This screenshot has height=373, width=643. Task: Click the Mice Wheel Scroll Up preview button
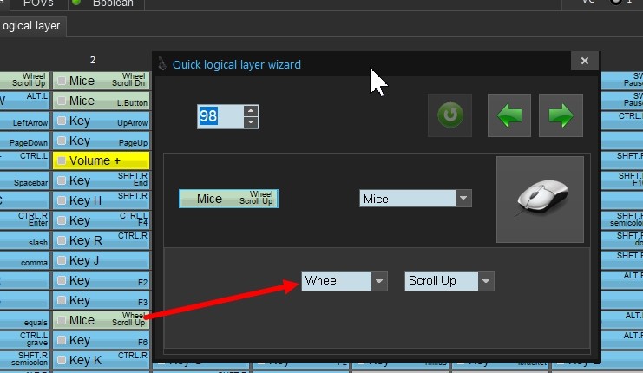click(x=228, y=199)
